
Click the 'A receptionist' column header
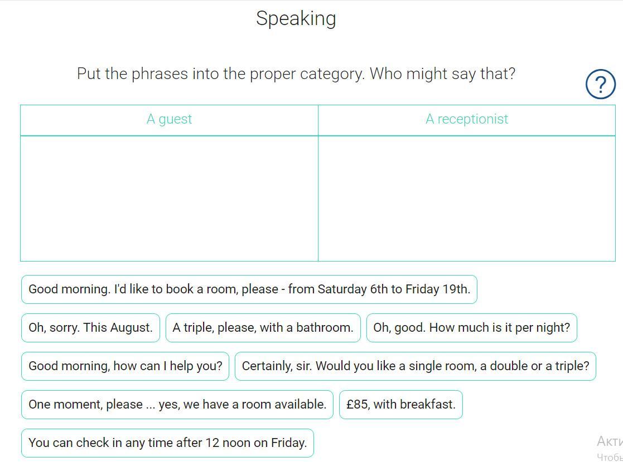point(467,120)
